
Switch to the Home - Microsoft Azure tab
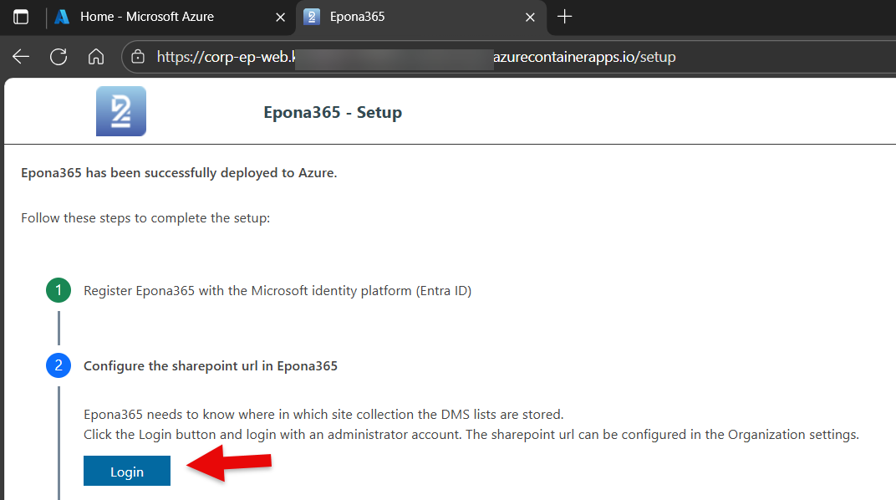146,17
